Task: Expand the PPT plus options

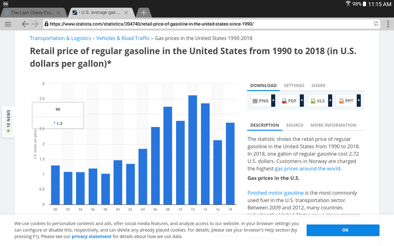Action: pos(359,101)
